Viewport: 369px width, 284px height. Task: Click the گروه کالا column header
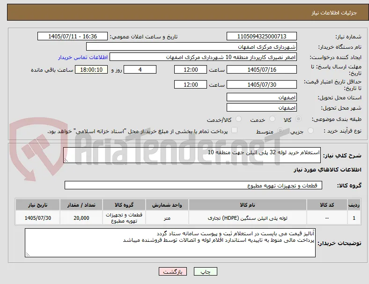[x=124, y=205]
